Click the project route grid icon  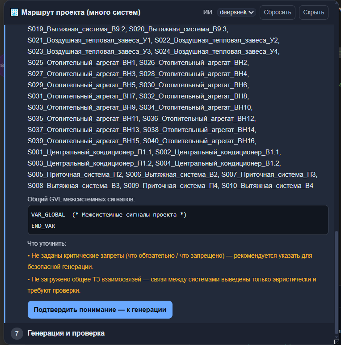click(x=14, y=13)
